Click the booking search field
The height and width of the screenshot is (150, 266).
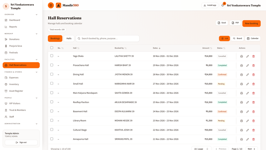point(108,38)
